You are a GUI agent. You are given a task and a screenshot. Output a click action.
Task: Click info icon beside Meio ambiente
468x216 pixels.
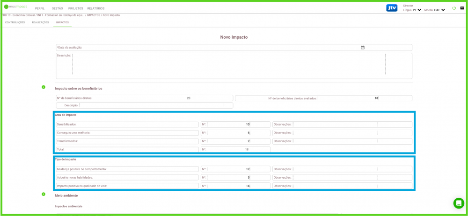(x=44, y=194)
